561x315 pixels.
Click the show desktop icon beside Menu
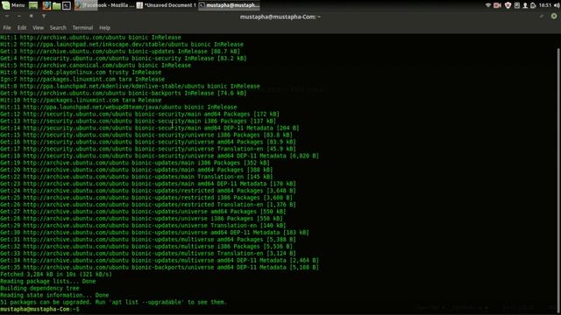[33, 5]
